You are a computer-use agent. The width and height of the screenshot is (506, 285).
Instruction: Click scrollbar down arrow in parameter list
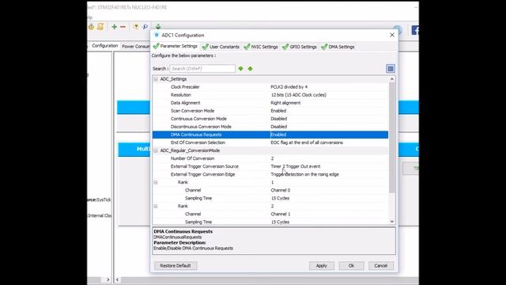coord(392,222)
